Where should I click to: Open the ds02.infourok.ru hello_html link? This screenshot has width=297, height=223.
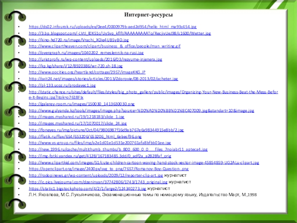(x=112, y=27)
